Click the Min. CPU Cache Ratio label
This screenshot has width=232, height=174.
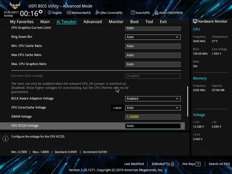point(27,46)
